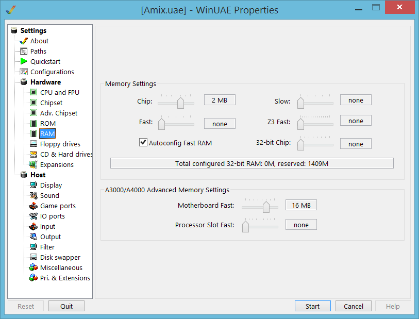Screen dimensions: 419x319
Task: Click the 32-bit Chip slider thumb
Action: point(300,144)
